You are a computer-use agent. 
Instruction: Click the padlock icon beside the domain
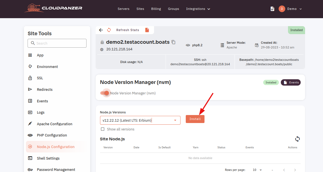coord(102,42)
